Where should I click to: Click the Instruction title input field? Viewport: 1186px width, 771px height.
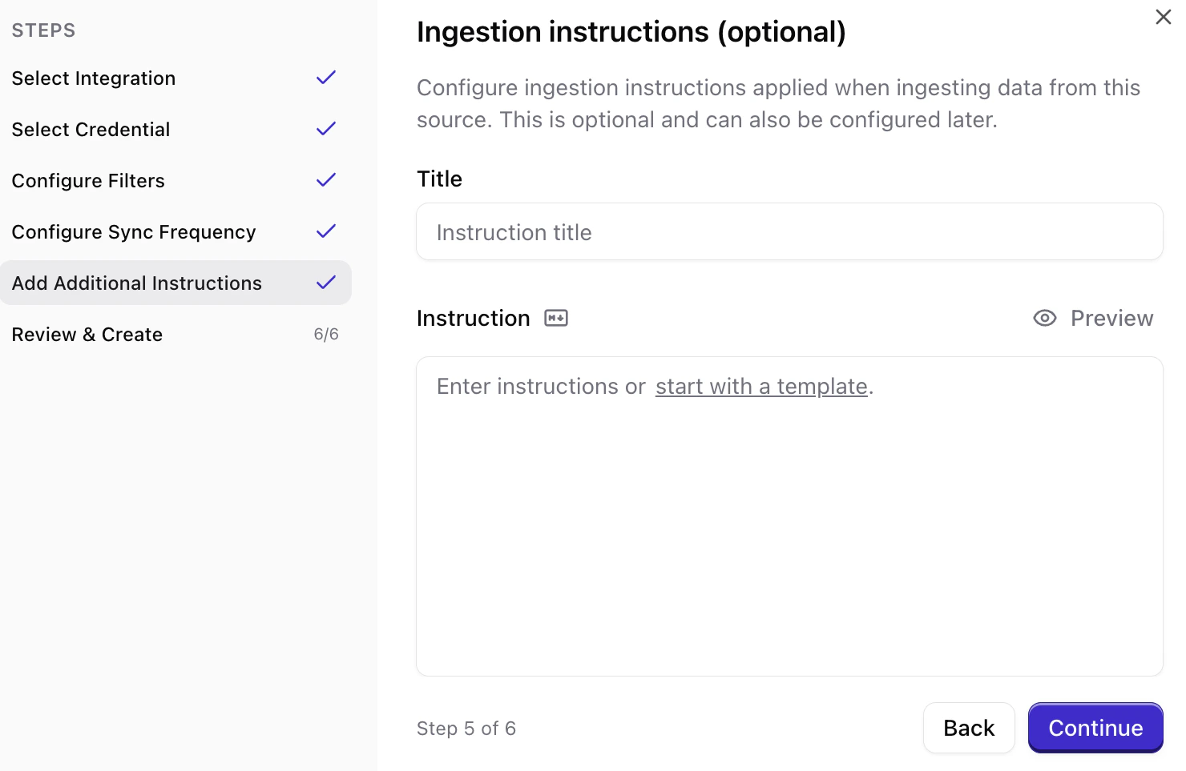click(x=789, y=231)
